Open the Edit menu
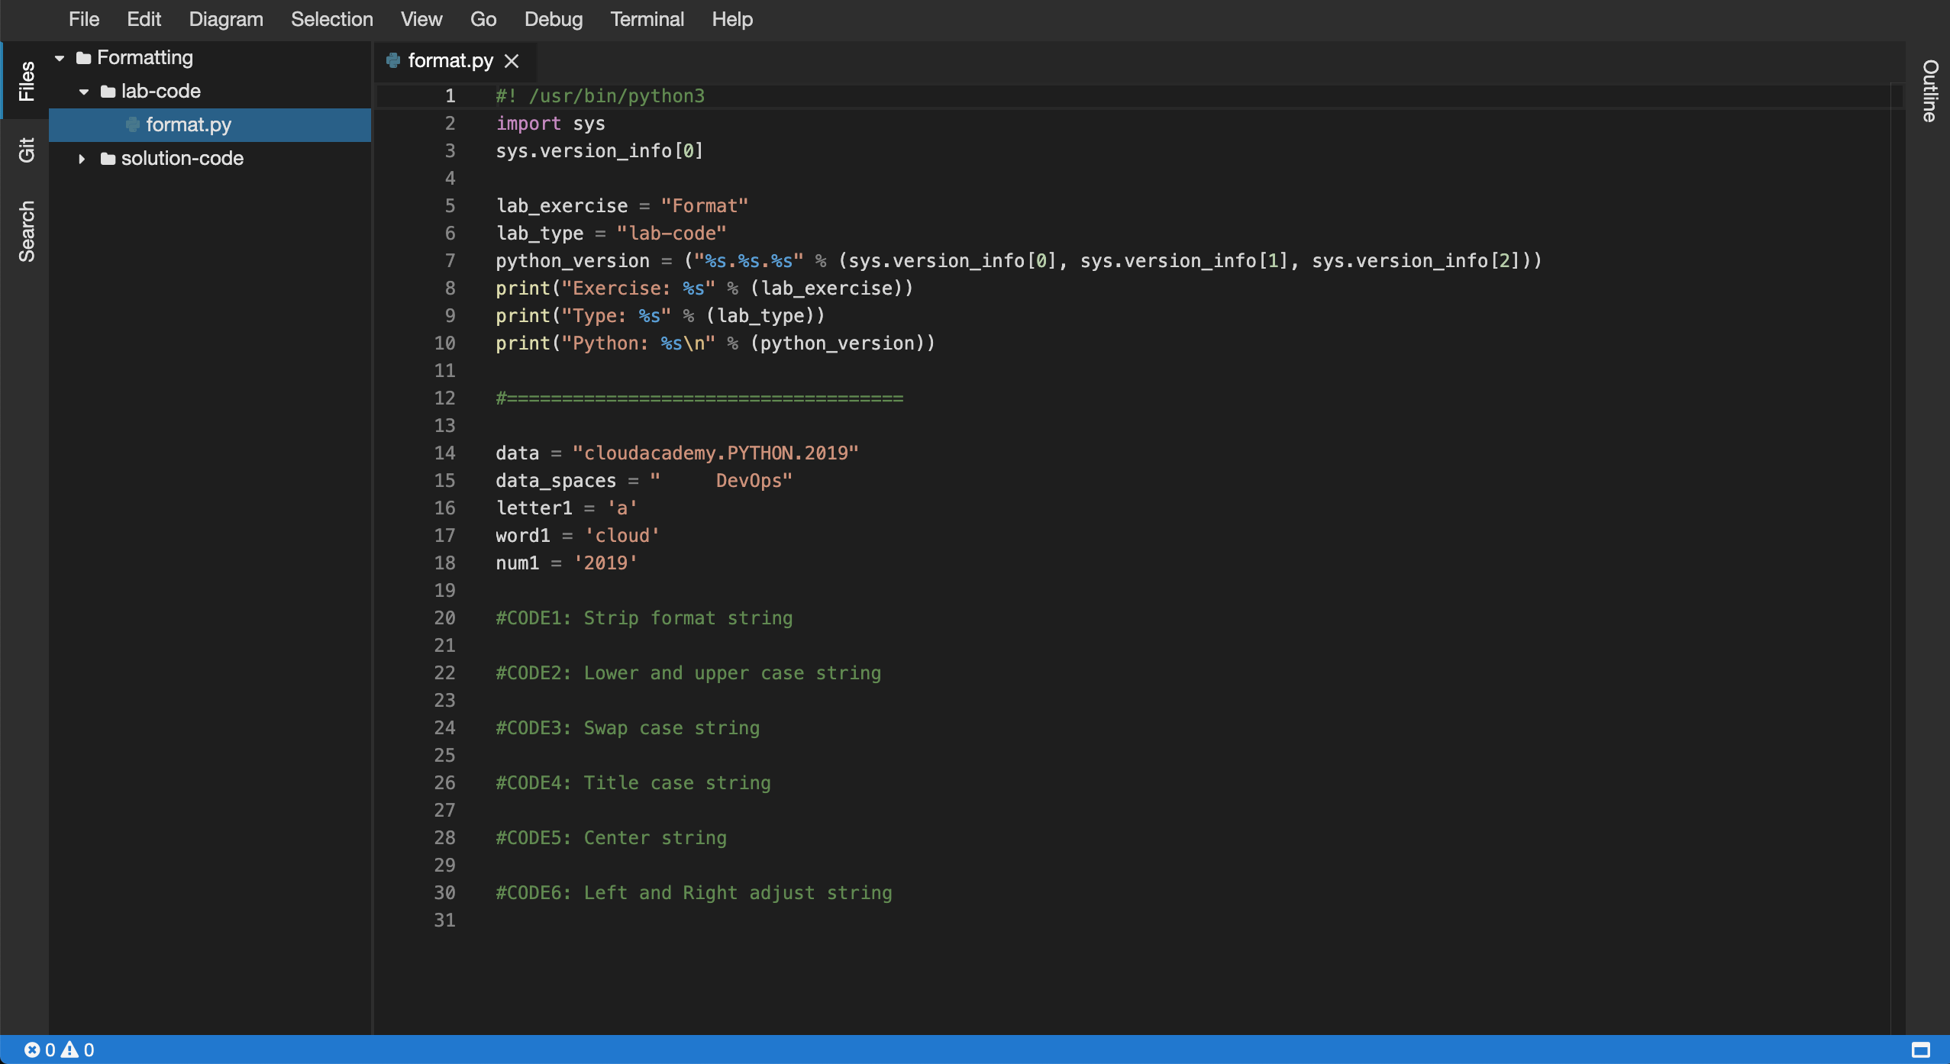This screenshot has height=1064, width=1950. click(144, 19)
